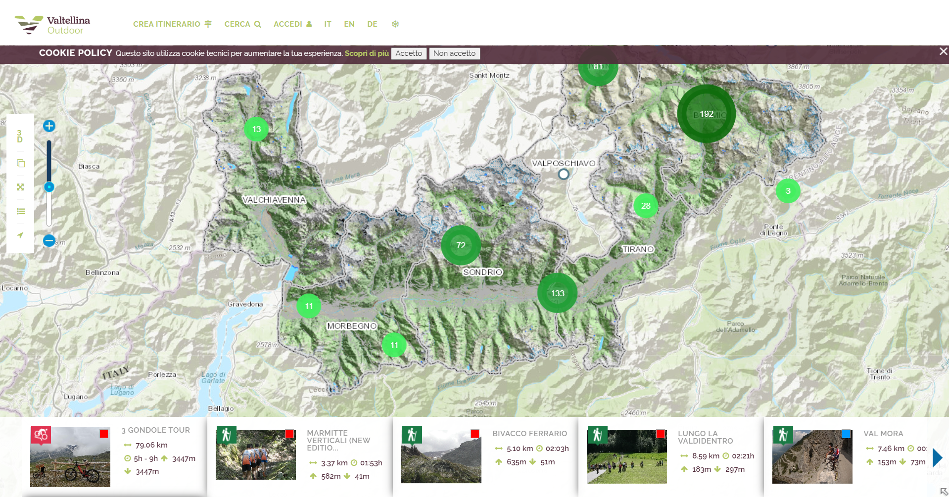949x497 pixels.
Task: Open the list view icon
Action: click(x=20, y=211)
